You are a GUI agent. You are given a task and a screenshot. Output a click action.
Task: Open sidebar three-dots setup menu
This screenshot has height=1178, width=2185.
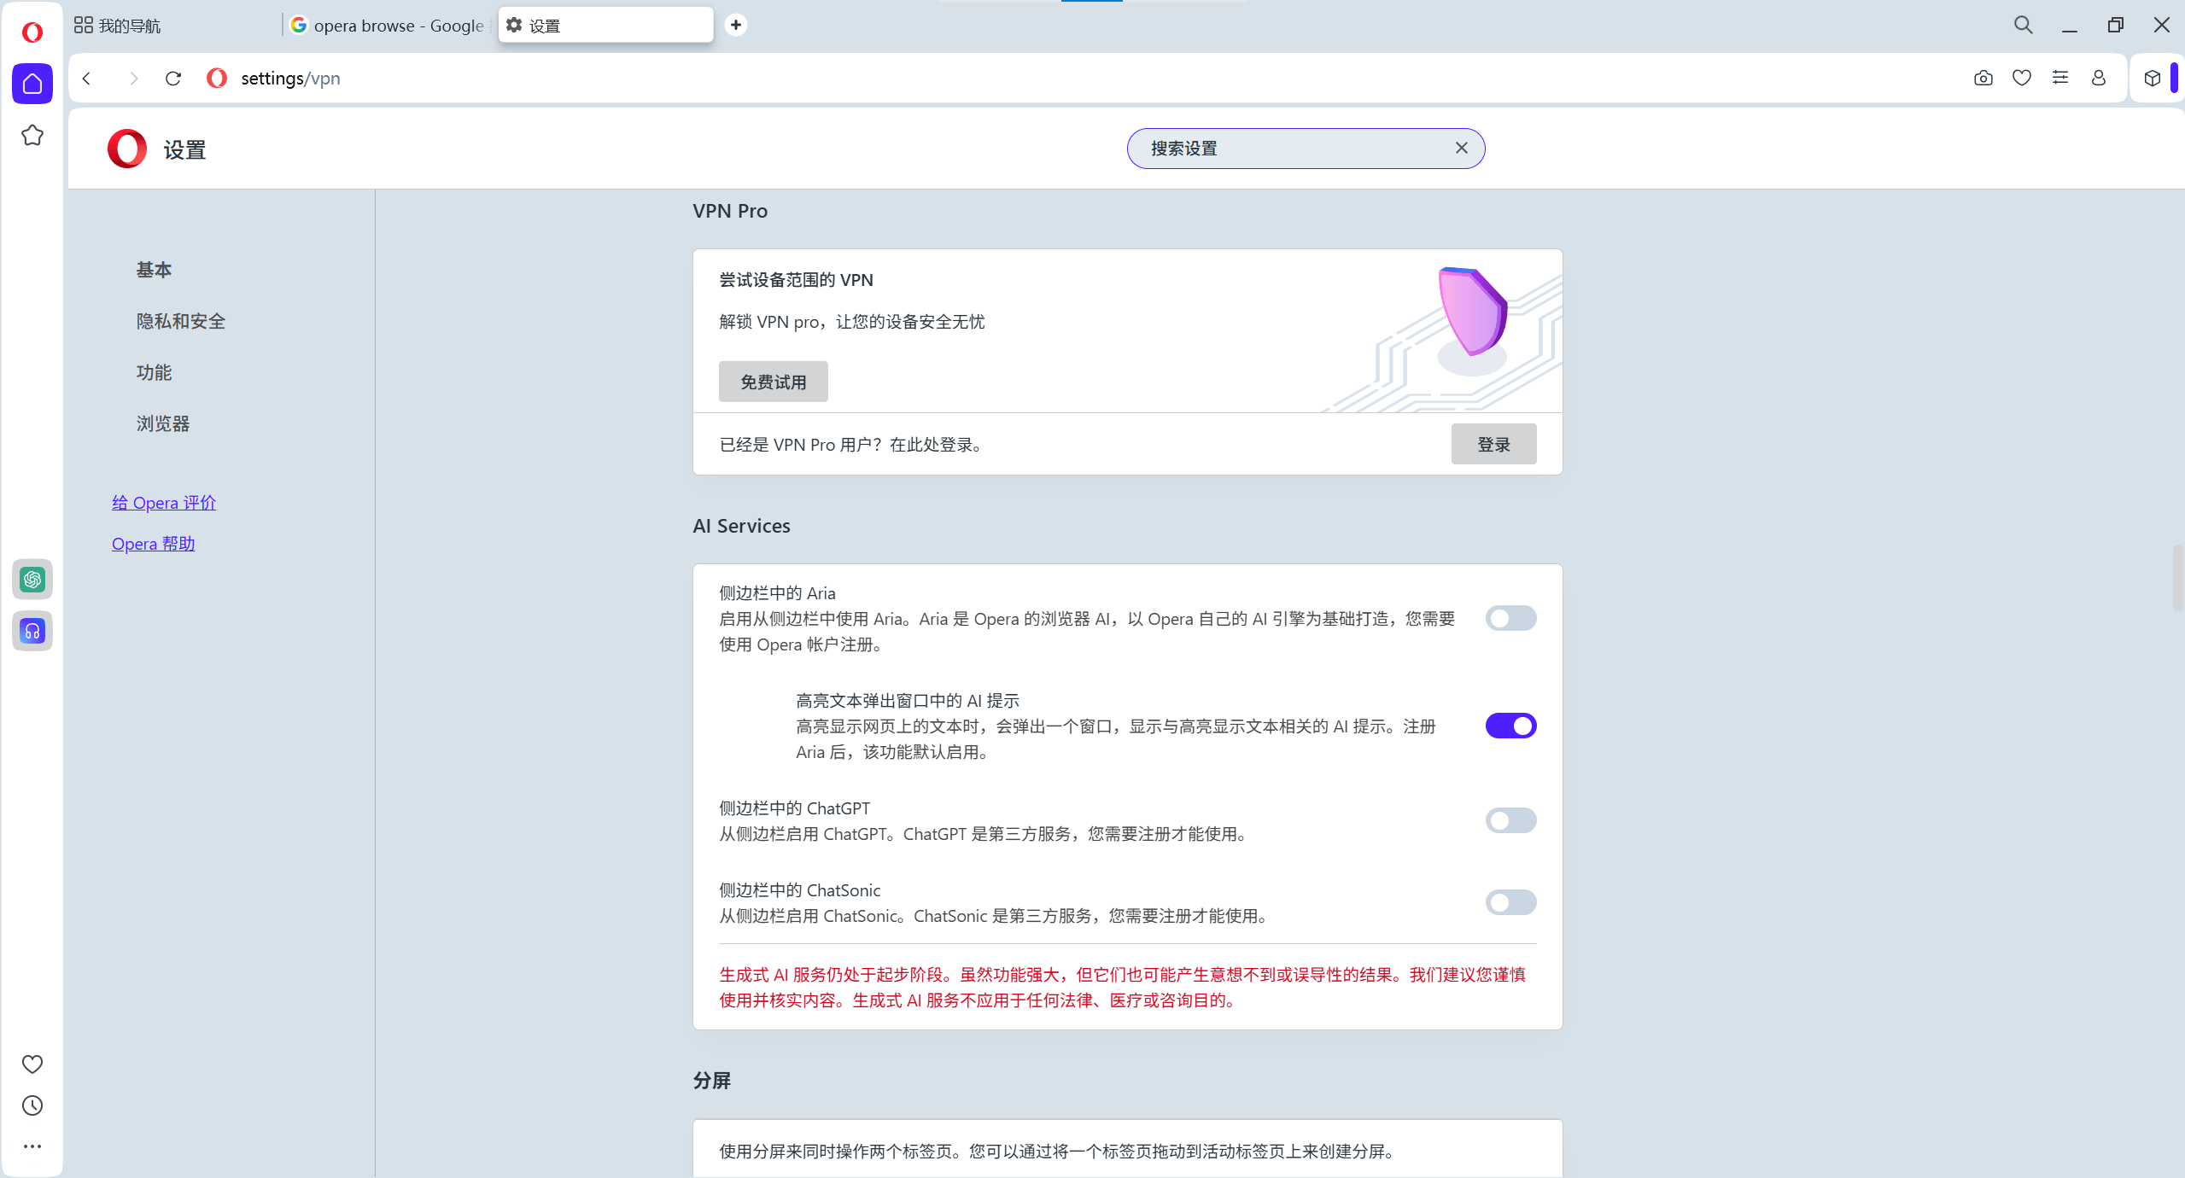[32, 1146]
